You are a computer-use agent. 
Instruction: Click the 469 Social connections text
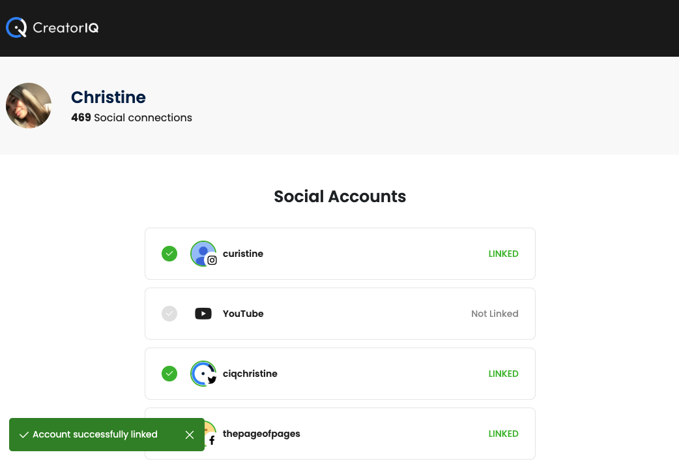[x=132, y=117]
